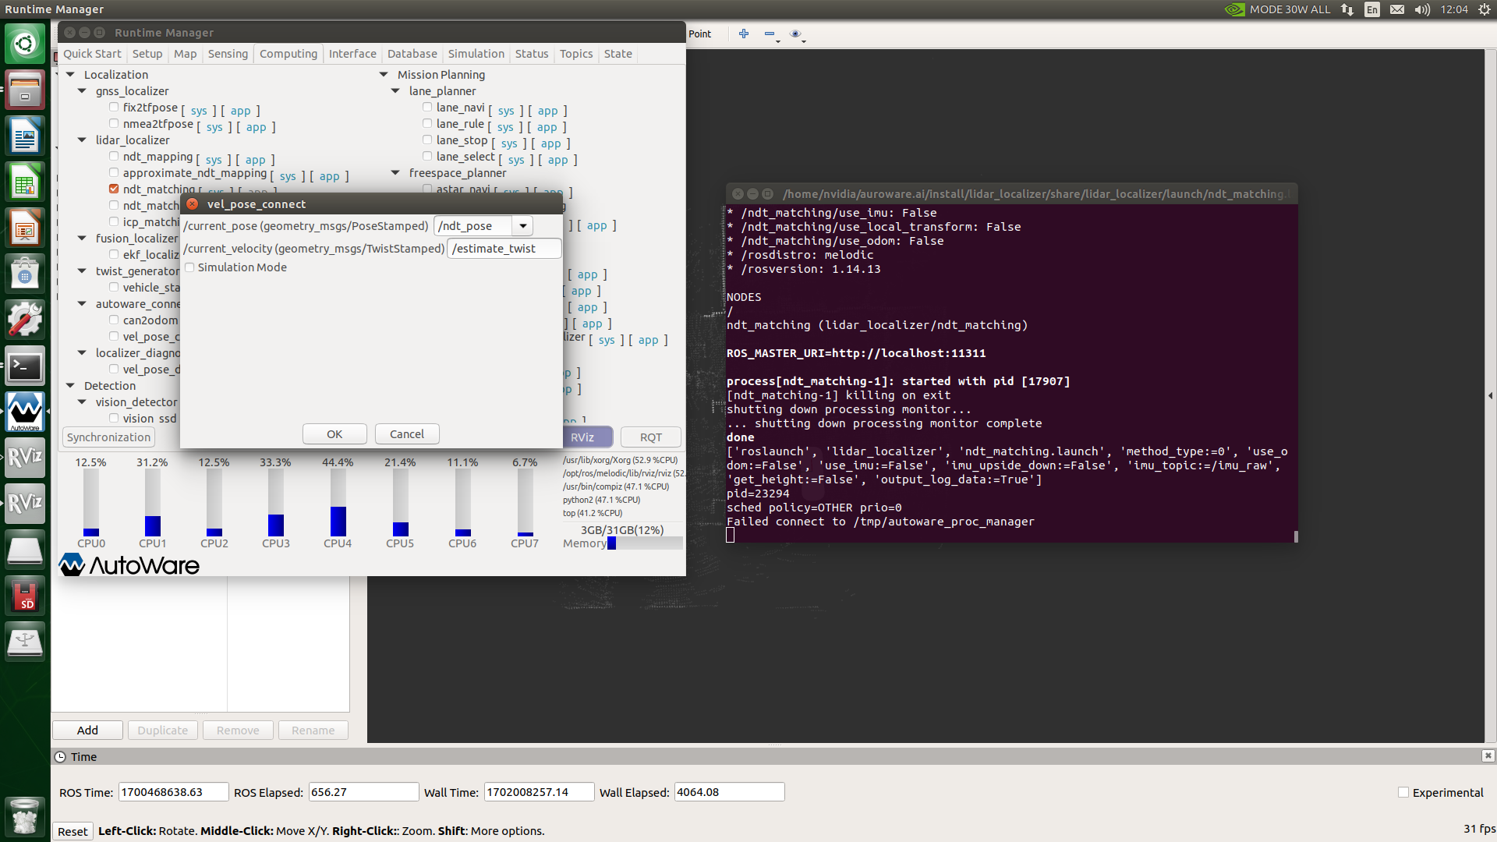Collapse Mission Planning section
1497x842 pixels.
point(384,75)
